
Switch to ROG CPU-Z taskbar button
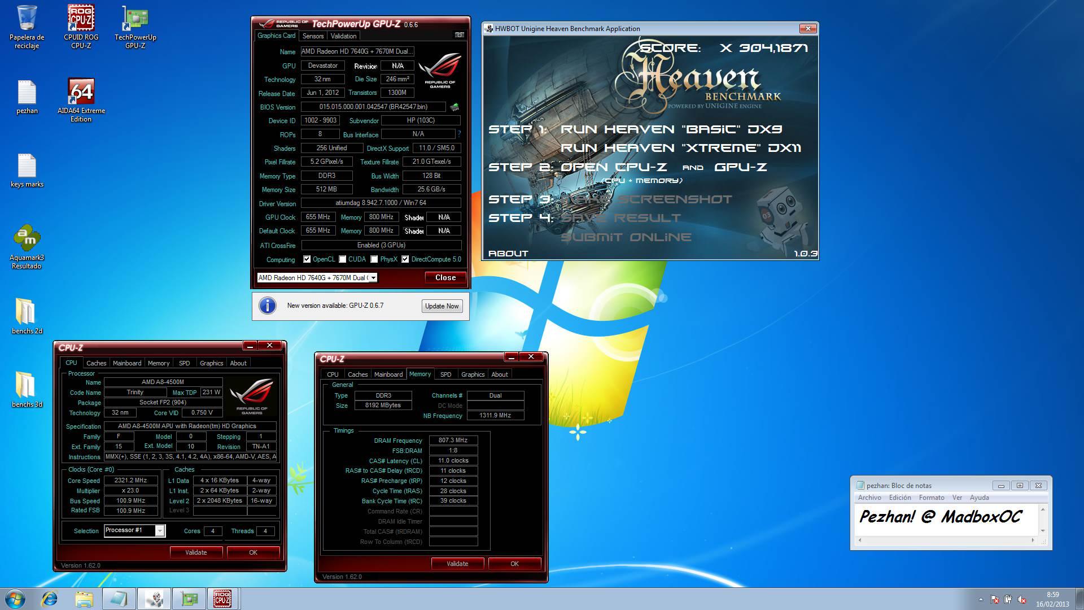(223, 599)
